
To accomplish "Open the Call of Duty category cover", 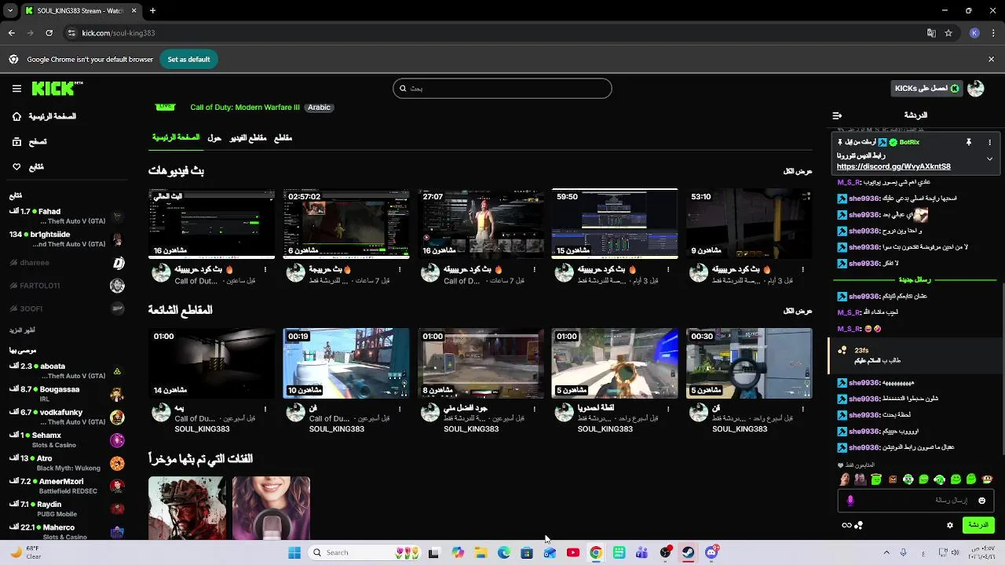I will tap(187, 508).
